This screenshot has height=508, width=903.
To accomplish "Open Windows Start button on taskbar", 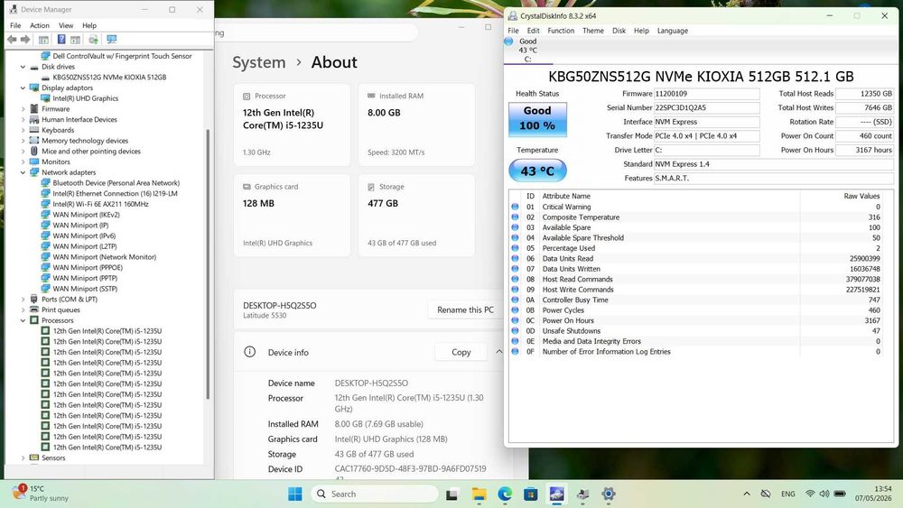I will coord(295,494).
